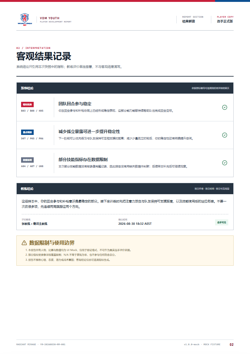This screenshot has height=354, width=250.
Task: Click the blue 重点观察 badge
Action: pos(27,132)
